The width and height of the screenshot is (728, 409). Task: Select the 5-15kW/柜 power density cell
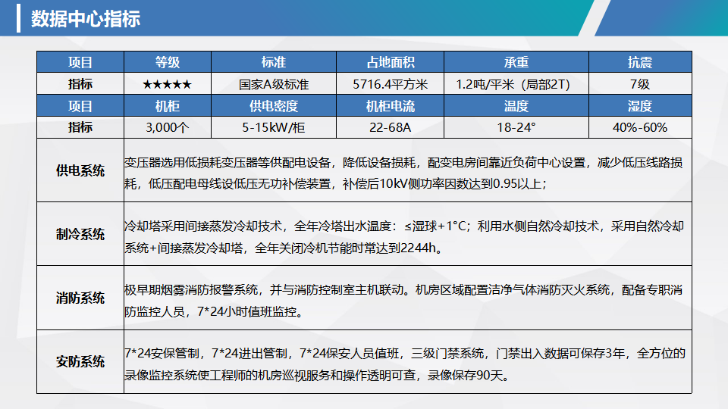(273, 127)
